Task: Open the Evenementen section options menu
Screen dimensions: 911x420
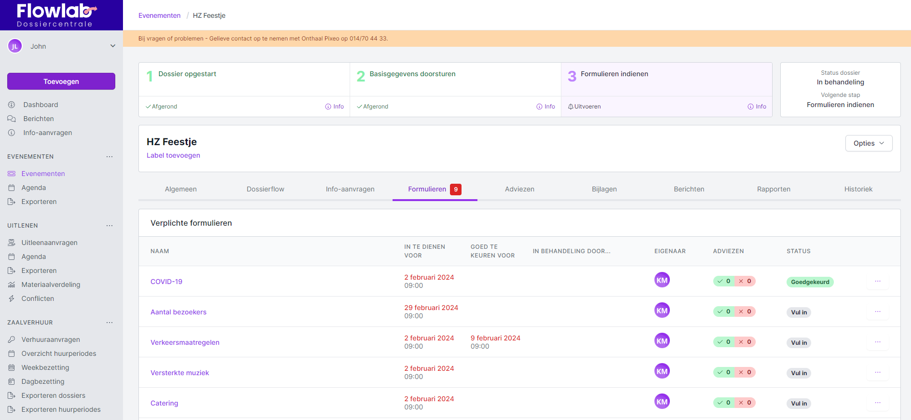Action: pos(109,157)
